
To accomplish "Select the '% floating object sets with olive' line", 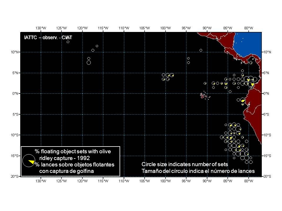I will tap(73, 152).
